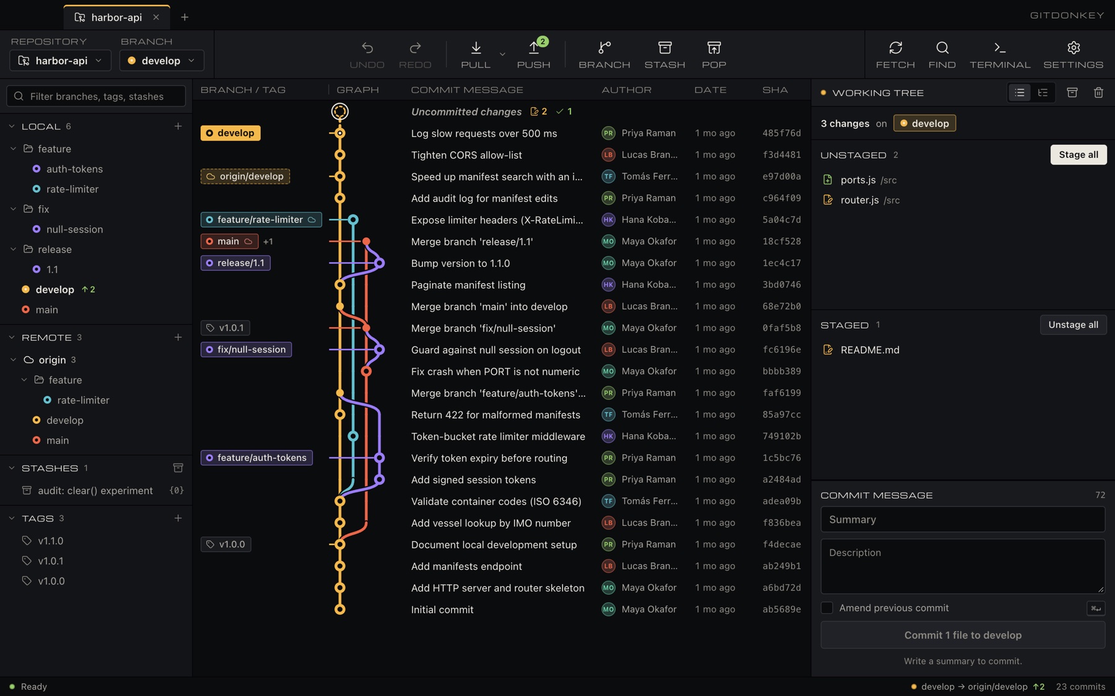Click the Unstage all button
The height and width of the screenshot is (696, 1115).
click(x=1073, y=325)
